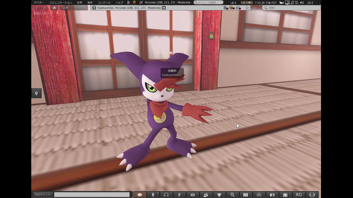Viewport: 353px width, 198px height.
Task: Go forward with the right arrow navigation button
Action: [x=44, y=8]
